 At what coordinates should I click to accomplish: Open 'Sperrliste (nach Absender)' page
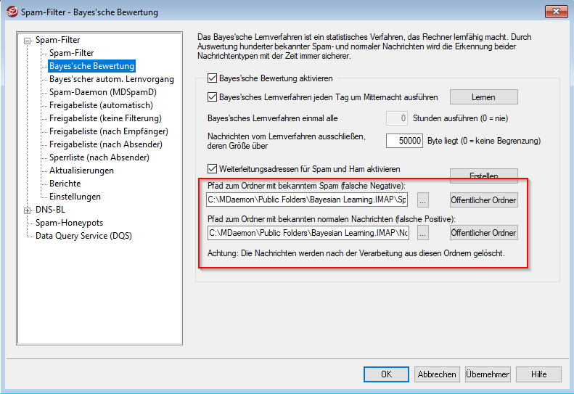[x=99, y=157]
